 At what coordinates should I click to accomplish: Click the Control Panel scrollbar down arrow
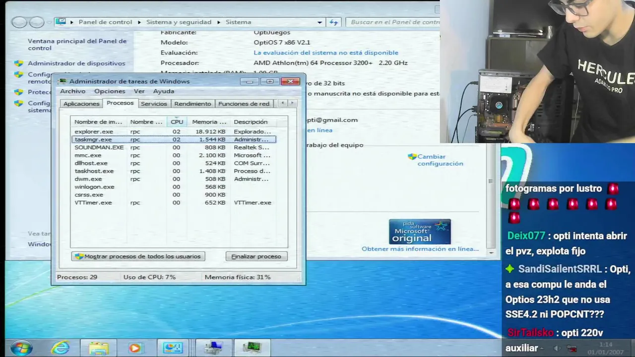click(491, 252)
